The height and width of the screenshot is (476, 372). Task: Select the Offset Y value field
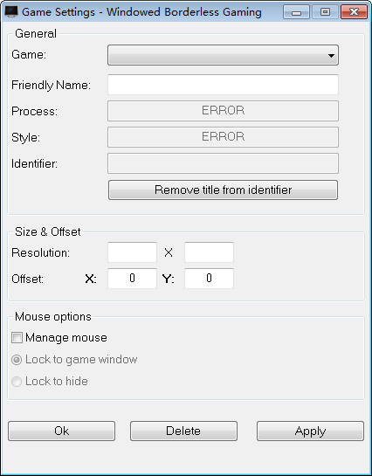tap(209, 278)
